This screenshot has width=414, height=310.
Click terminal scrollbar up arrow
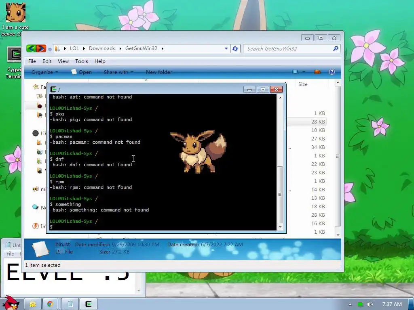pos(280,97)
